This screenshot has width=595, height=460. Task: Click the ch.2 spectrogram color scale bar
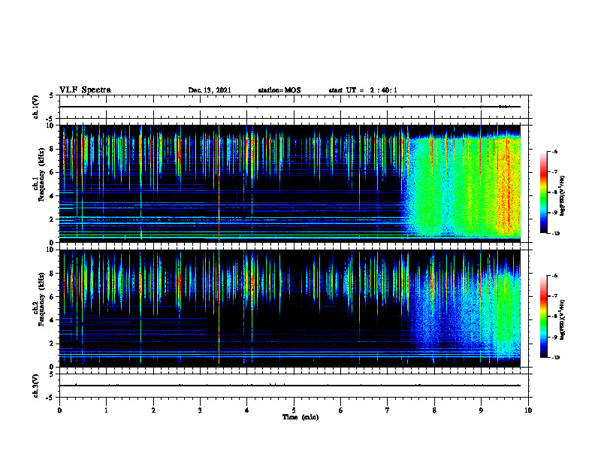(544, 316)
